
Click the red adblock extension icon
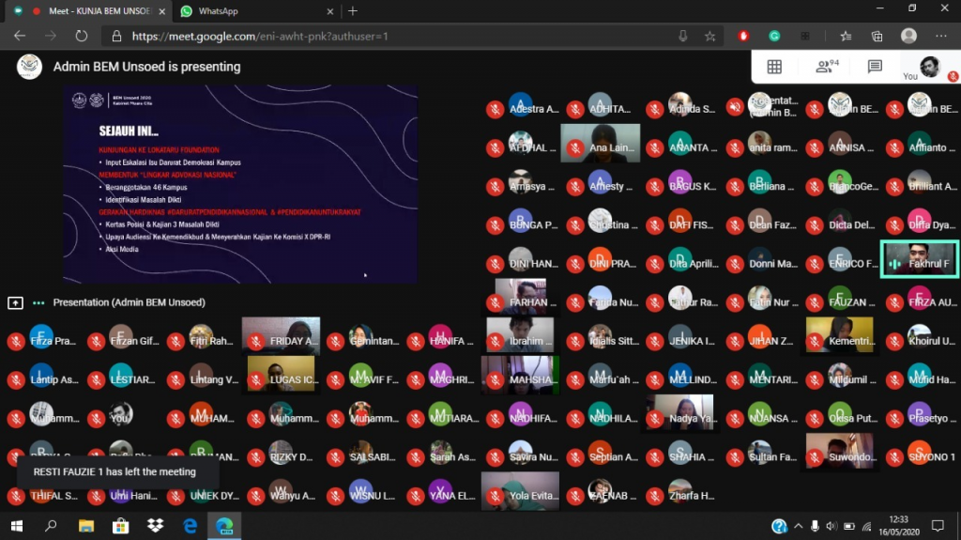[744, 36]
